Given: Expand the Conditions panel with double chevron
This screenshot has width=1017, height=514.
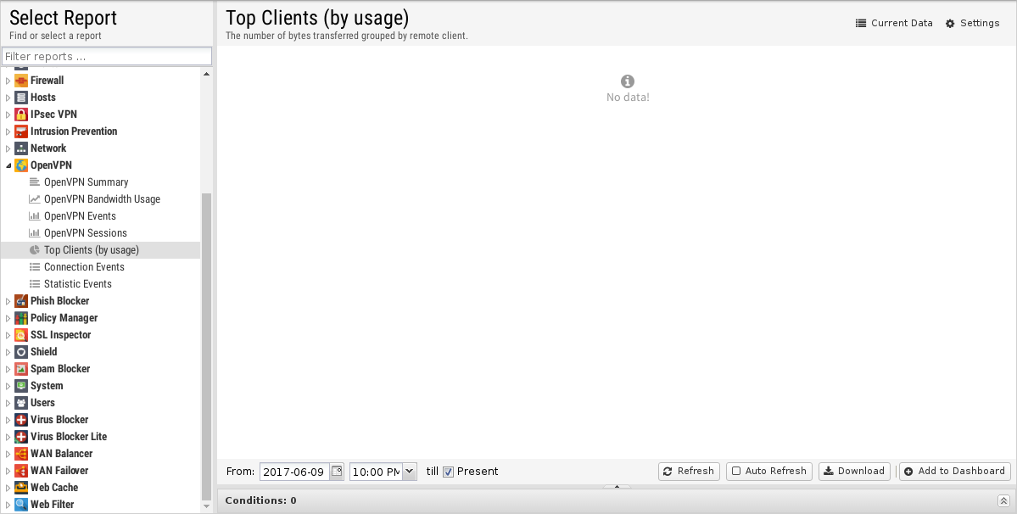Looking at the screenshot, I should coord(1003,500).
